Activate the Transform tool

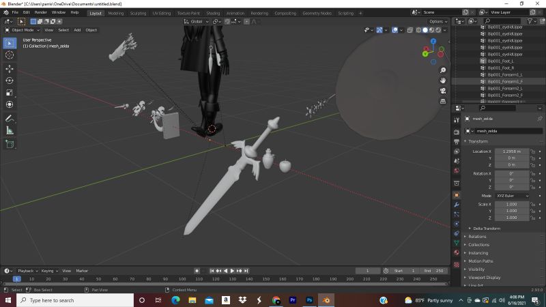(10, 104)
